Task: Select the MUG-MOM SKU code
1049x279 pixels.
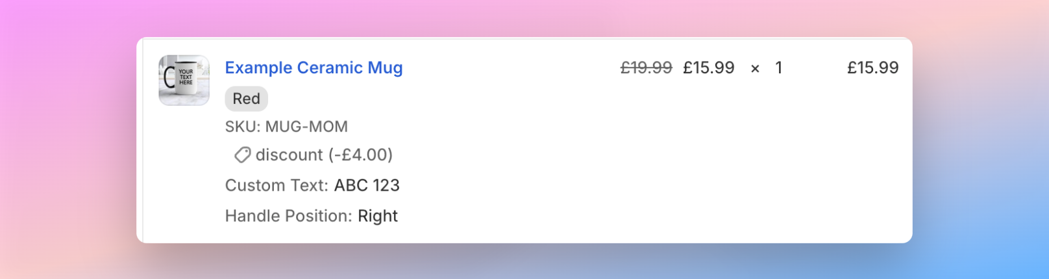Action: pos(306,127)
